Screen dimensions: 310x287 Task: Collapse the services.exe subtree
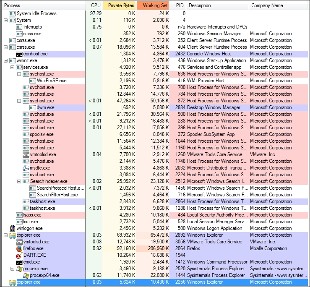pyautogui.click(x=13, y=68)
